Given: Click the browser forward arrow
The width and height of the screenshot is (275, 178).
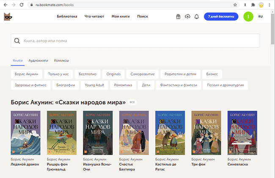Looking at the screenshot, I should click(14, 5).
